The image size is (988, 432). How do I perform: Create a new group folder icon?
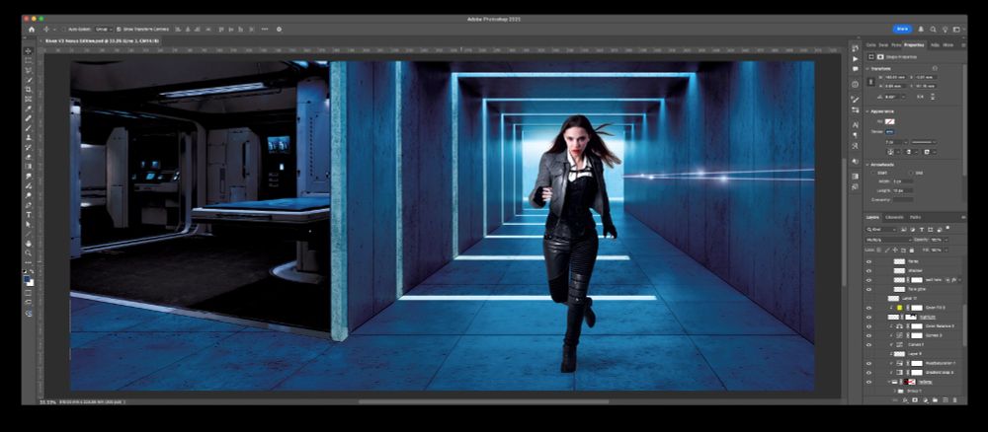click(935, 399)
